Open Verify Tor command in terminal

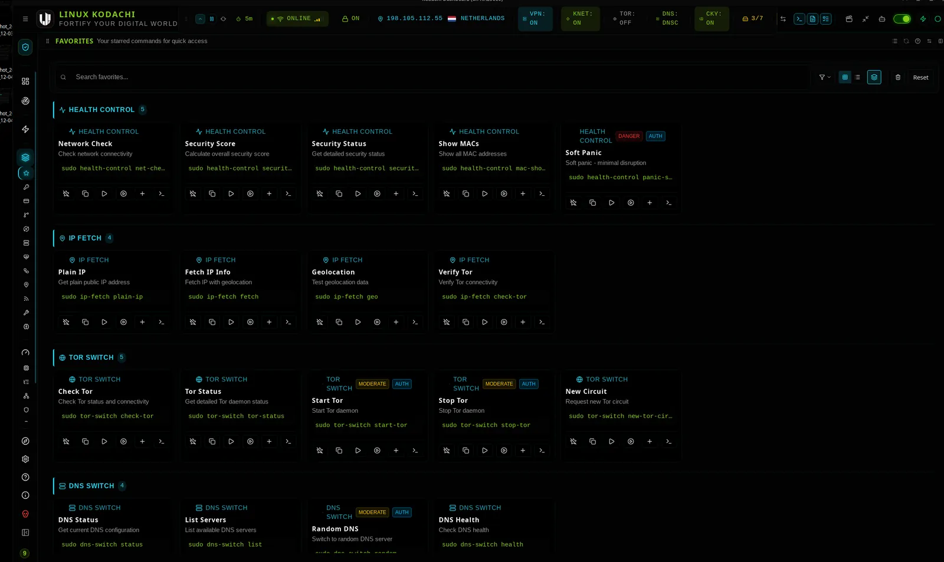542,323
